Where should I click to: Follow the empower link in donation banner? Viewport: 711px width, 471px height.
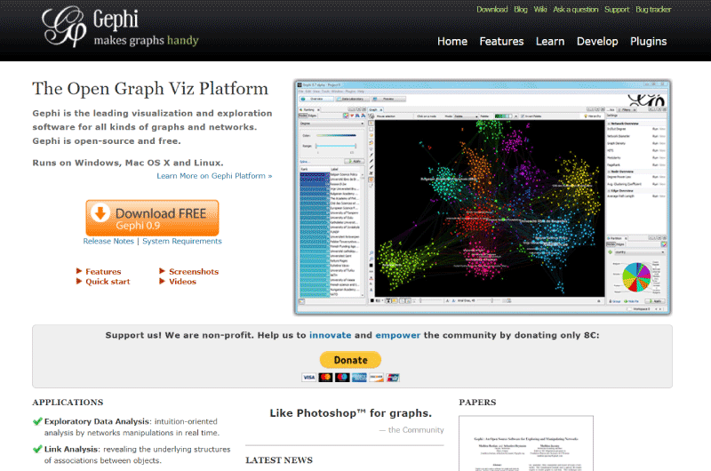(397, 335)
